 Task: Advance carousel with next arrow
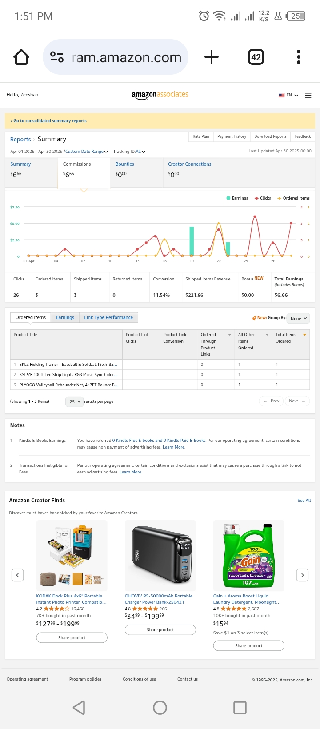pyautogui.click(x=302, y=575)
